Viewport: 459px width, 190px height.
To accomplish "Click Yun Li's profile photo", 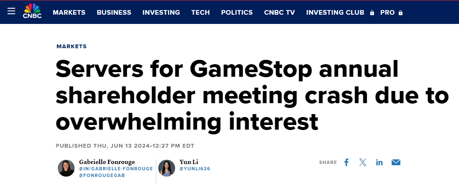I will click(167, 168).
